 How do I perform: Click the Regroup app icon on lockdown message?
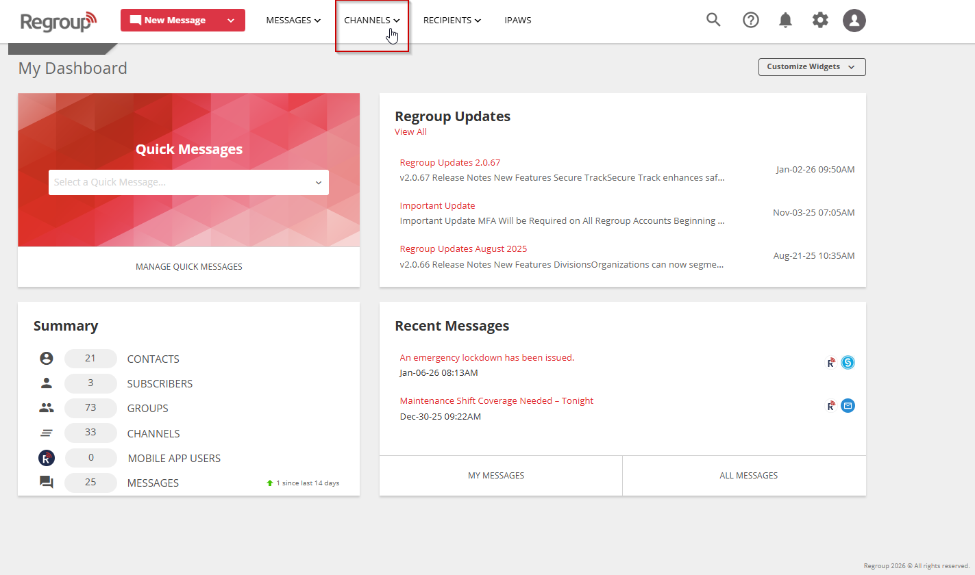click(831, 363)
